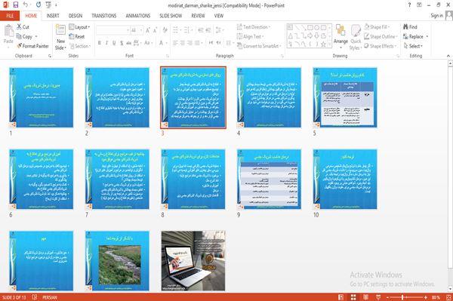Open Align Text dropdown
Viewport: 453px width, 301px height.
250,36
